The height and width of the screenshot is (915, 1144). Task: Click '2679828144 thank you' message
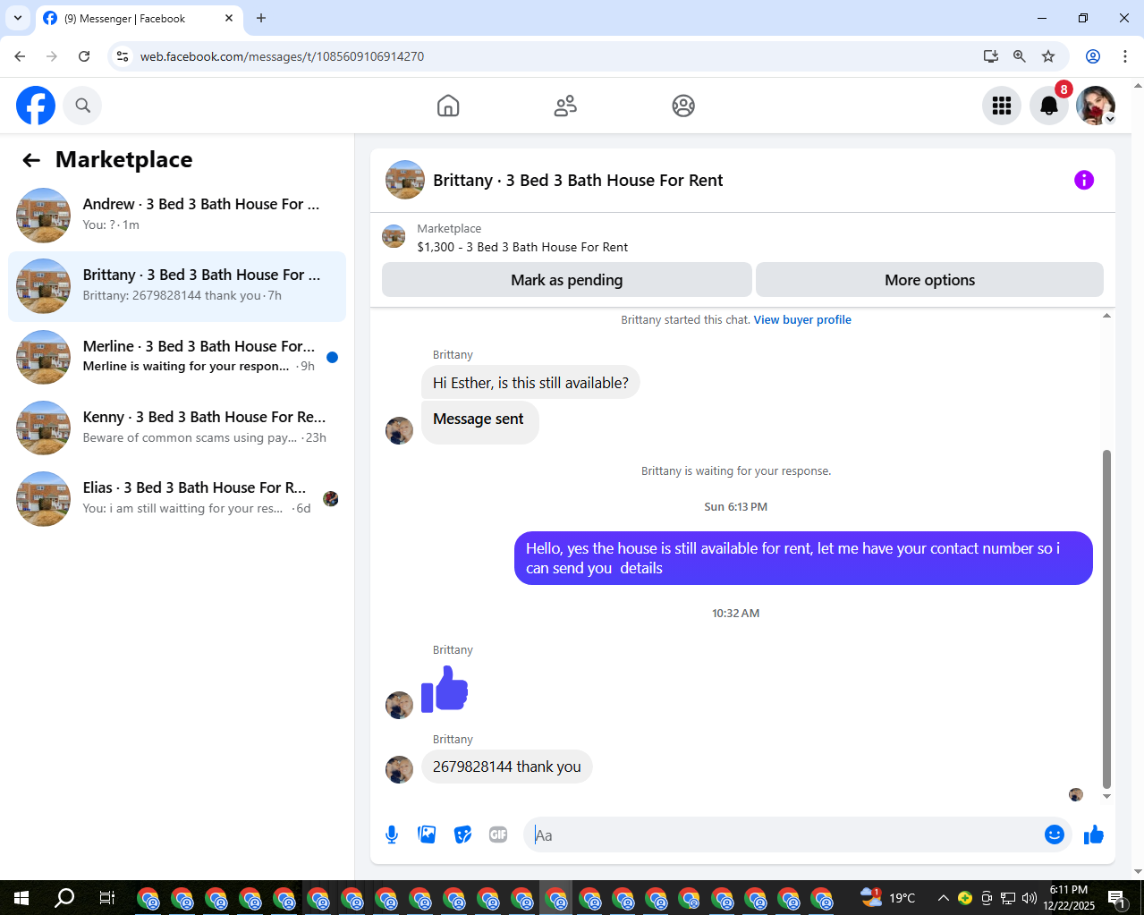pyautogui.click(x=506, y=767)
